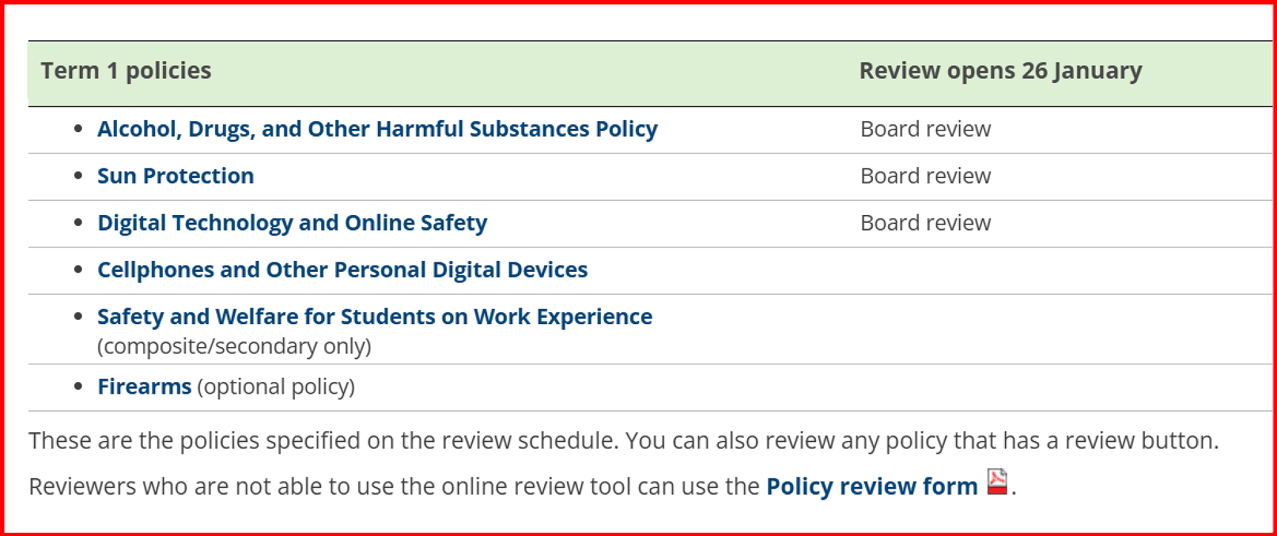Image resolution: width=1277 pixels, height=536 pixels.
Task: Open the Firearms policy link
Action: pos(144,387)
